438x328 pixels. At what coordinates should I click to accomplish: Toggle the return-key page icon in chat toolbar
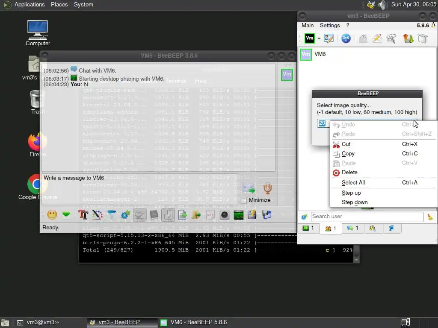point(168,215)
